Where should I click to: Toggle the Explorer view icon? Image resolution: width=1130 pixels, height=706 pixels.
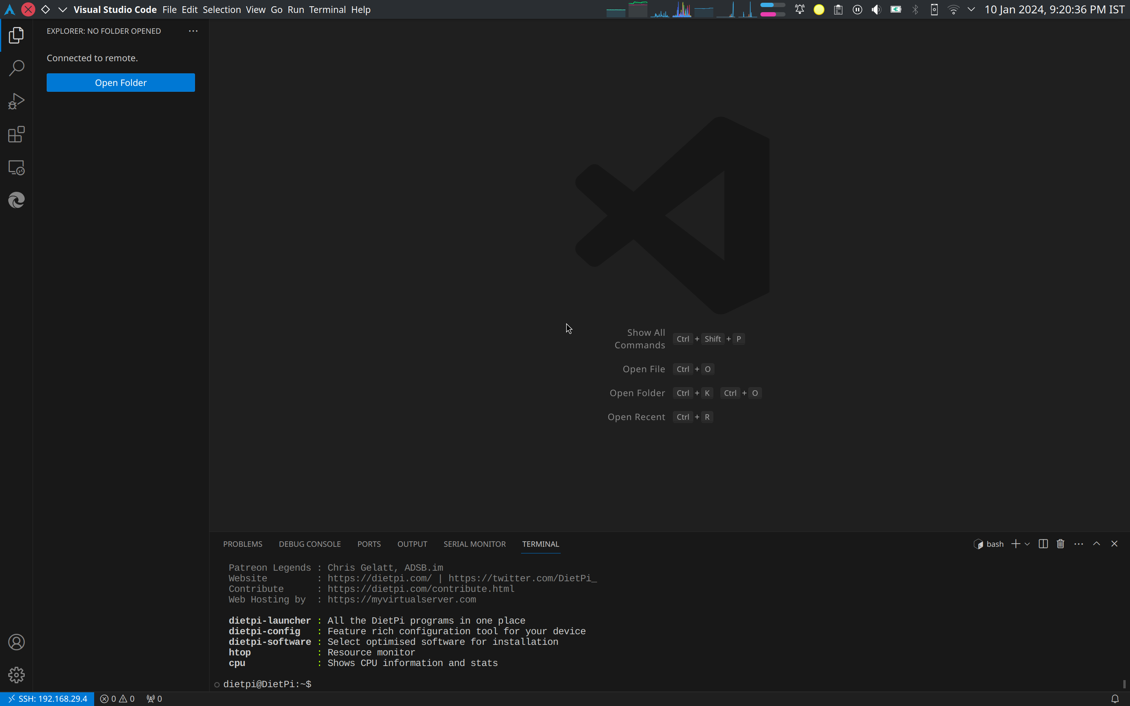[16, 35]
